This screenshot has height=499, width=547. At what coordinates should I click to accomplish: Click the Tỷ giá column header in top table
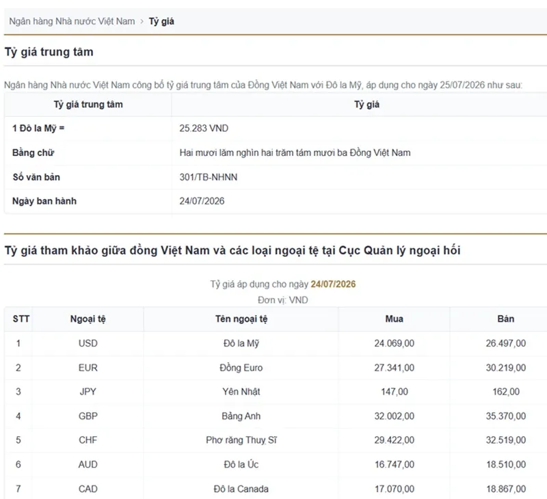tap(366, 105)
